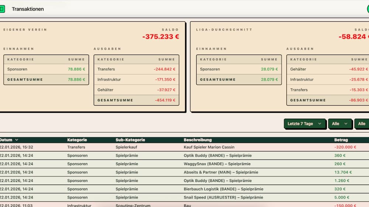Click the green sidebar toggle icon
Screen dimensions: 369x207
(2, 9)
